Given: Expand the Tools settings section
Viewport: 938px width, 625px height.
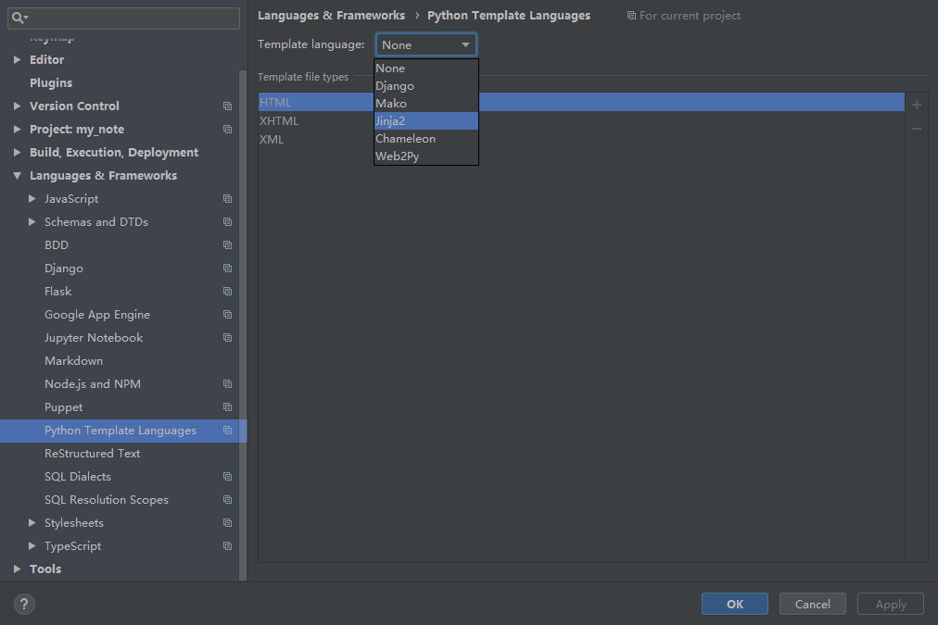Looking at the screenshot, I should tap(18, 569).
